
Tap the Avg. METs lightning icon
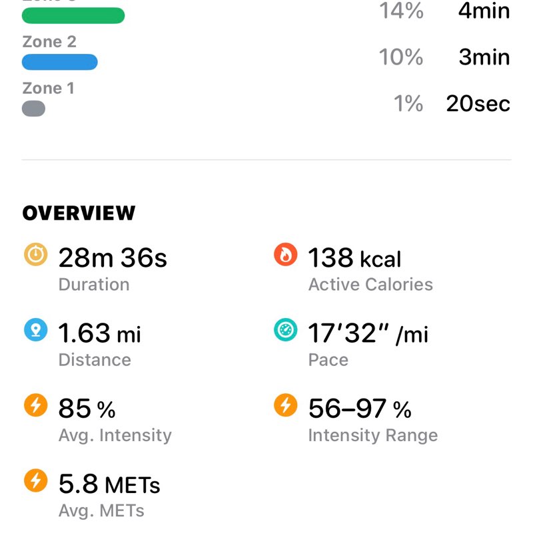35,481
